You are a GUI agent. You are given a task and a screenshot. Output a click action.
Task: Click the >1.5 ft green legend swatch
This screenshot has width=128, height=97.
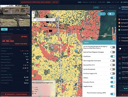(33, 87)
